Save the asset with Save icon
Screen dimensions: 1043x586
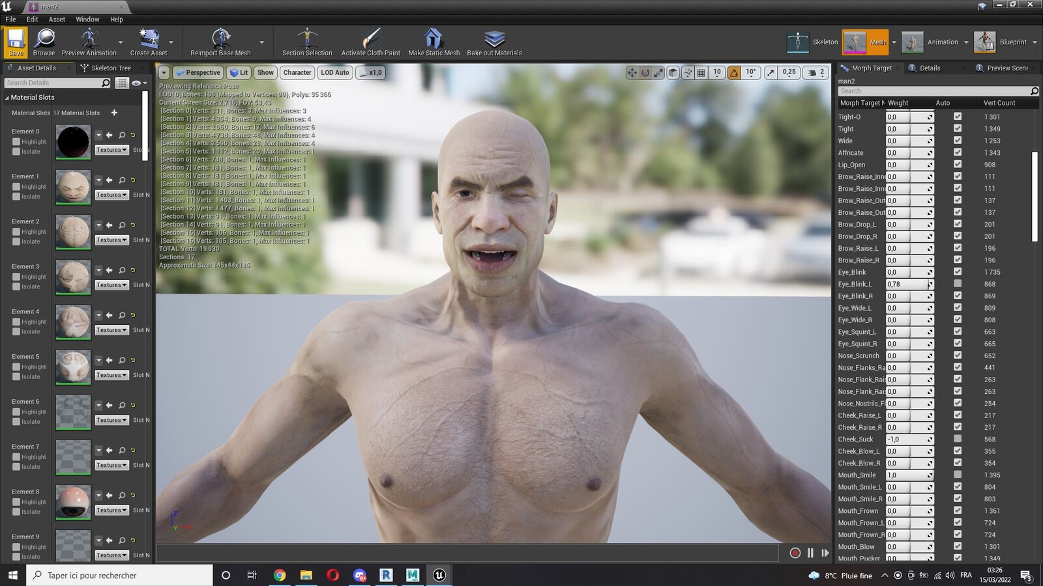tap(16, 42)
